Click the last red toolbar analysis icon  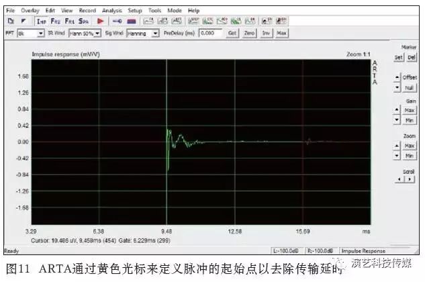(281, 21)
